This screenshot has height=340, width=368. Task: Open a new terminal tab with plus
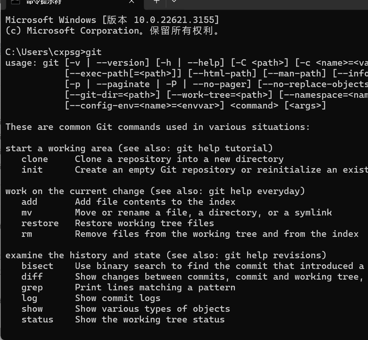[x=156, y=2]
